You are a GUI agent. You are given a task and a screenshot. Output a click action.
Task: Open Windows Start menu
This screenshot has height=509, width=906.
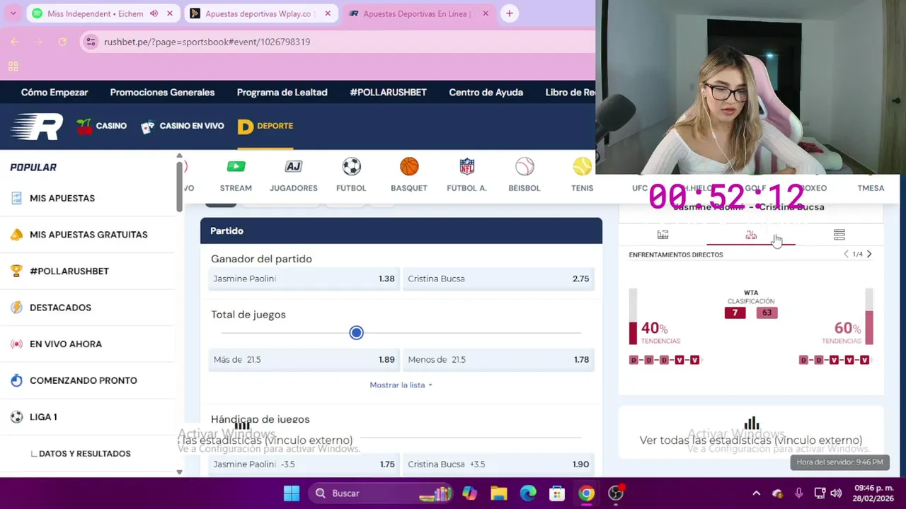[x=292, y=493]
